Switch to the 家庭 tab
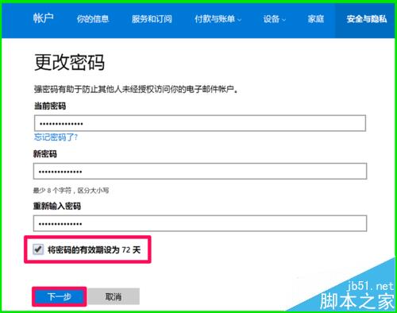This screenshot has height=313, width=397. click(316, 19)
